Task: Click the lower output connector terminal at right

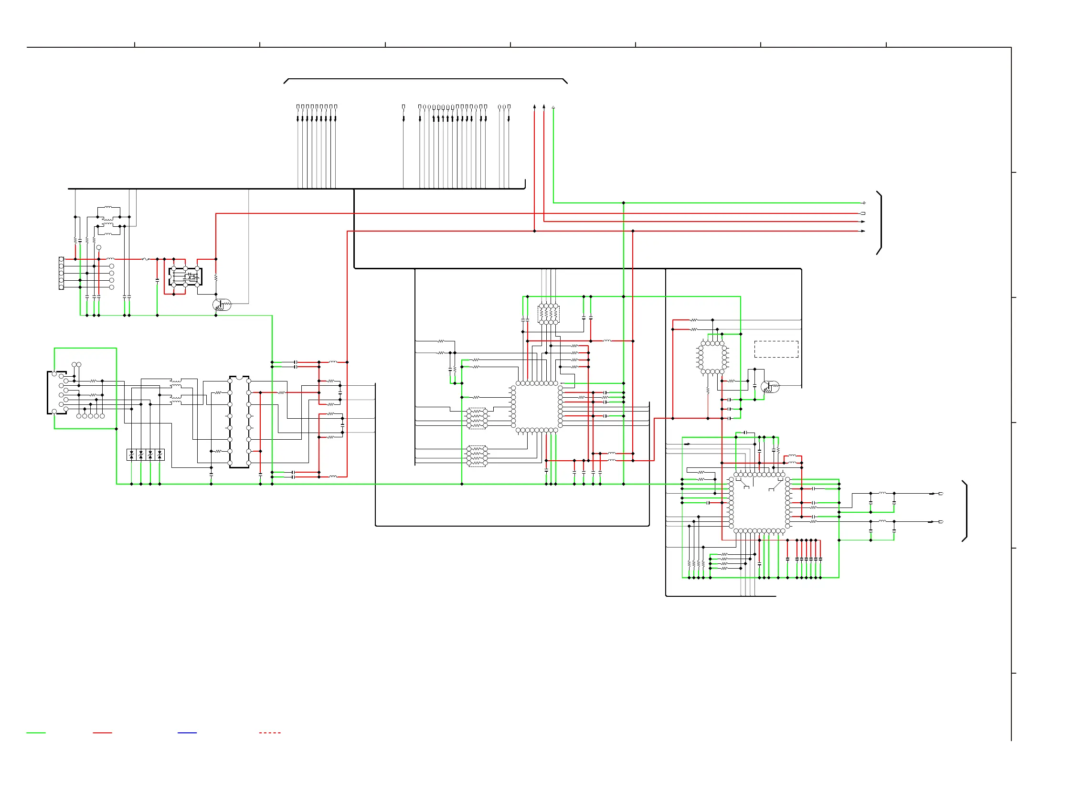Action: [940, 522]
